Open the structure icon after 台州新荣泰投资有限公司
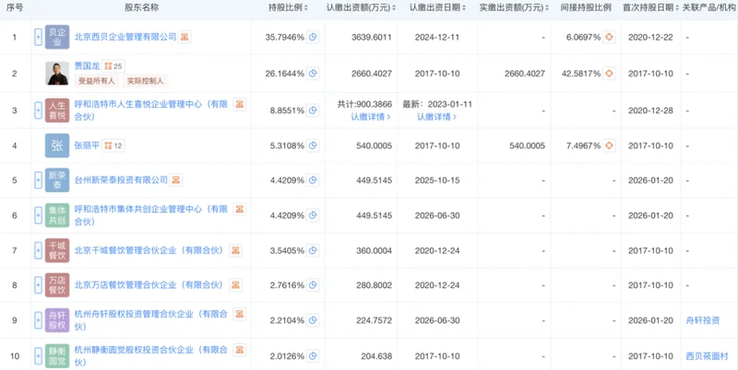738x370 pixels. (175, 180)
